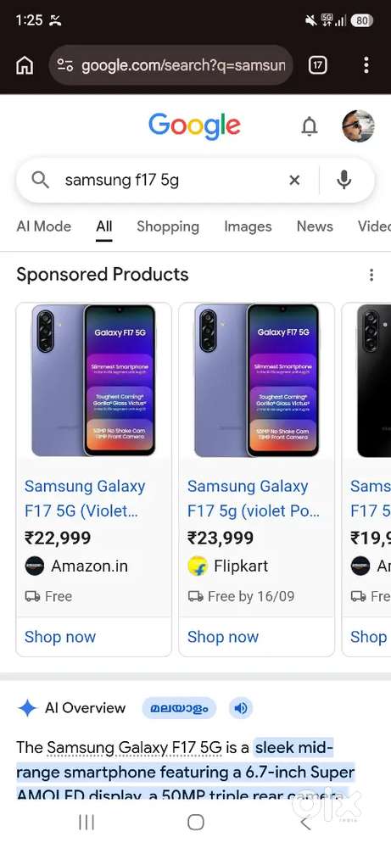Viewport: 391px width, 848px height.
Task: Switch to the AI Mode tab
Action: pyautogui.click(x=44, y=226)
